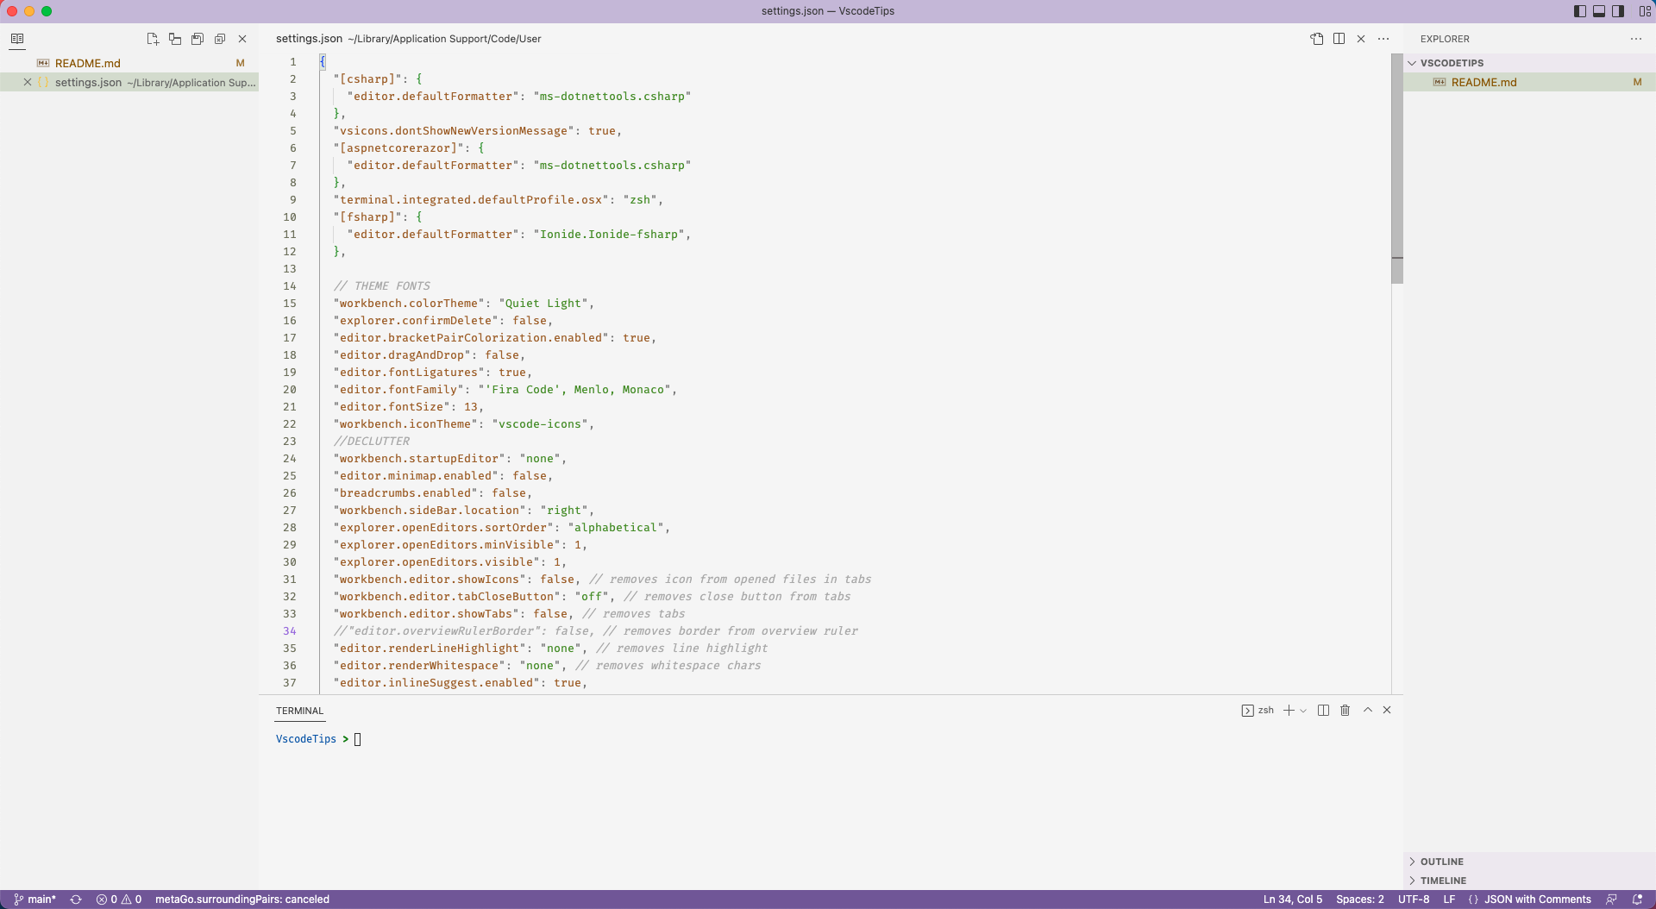Click "editor.fontFamily" setting key
Screen dimensions: 1656x909
tap(398, 390)
